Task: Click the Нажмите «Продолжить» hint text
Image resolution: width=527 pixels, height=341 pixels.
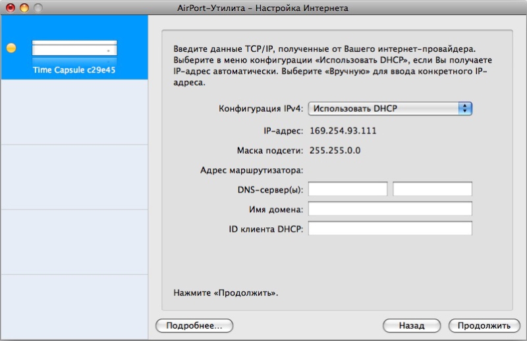Action: click(x=225, y=292)
